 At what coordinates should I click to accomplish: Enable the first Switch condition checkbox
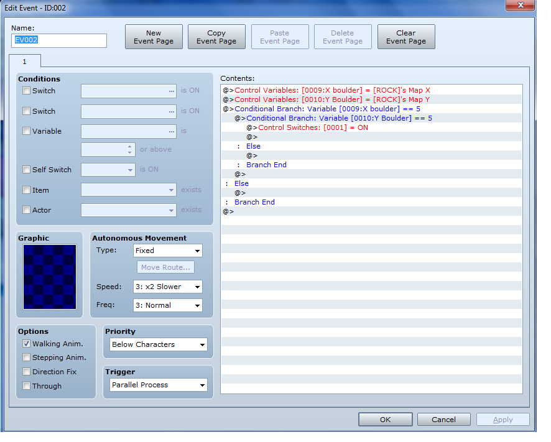coord(26,91)
